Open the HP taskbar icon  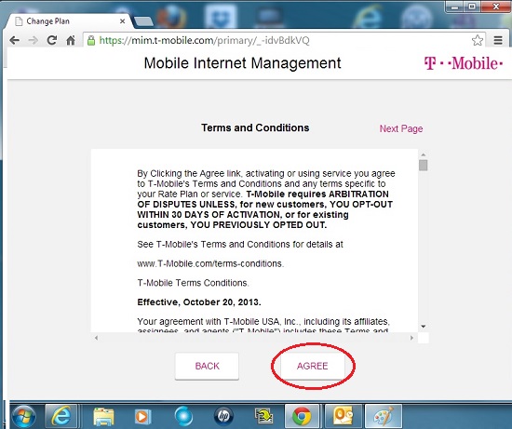pos(223,416)
